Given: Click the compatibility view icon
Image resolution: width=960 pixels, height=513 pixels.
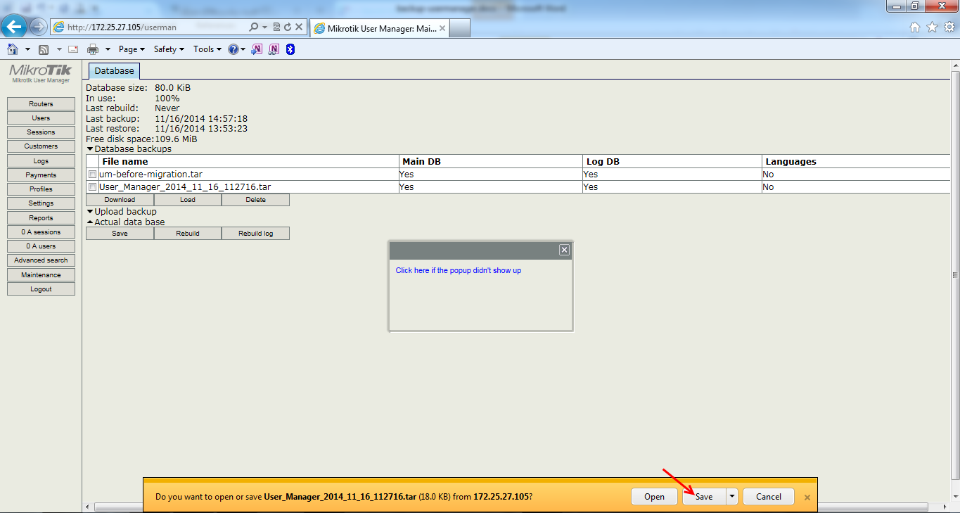Looking at the screenshot, I should tap(276, 27).
